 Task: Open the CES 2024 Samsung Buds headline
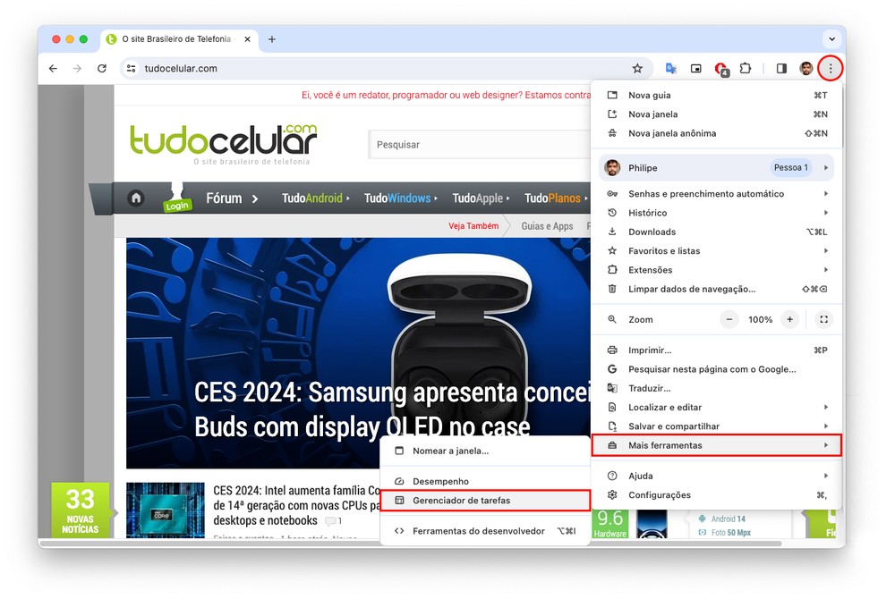(391, 409)
